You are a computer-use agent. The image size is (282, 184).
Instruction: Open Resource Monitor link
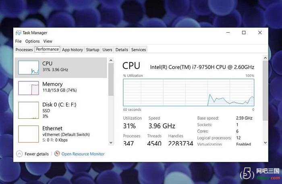pos(83,154)
